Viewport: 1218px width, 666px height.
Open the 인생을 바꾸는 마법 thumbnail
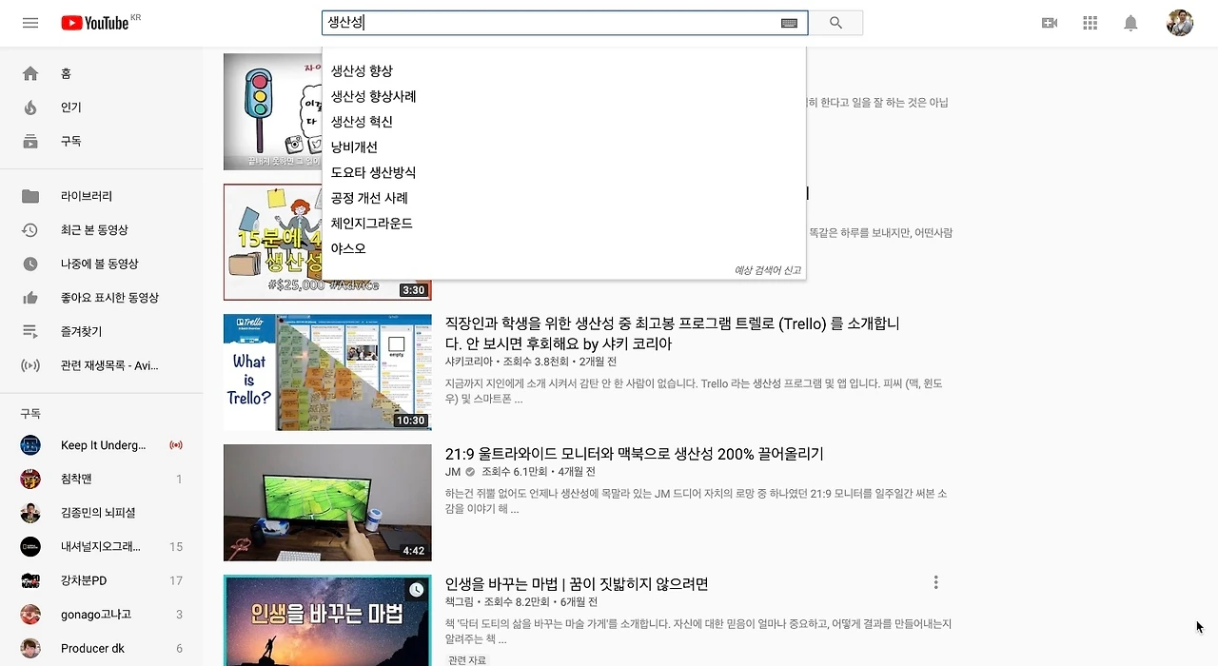coord(327,620)
